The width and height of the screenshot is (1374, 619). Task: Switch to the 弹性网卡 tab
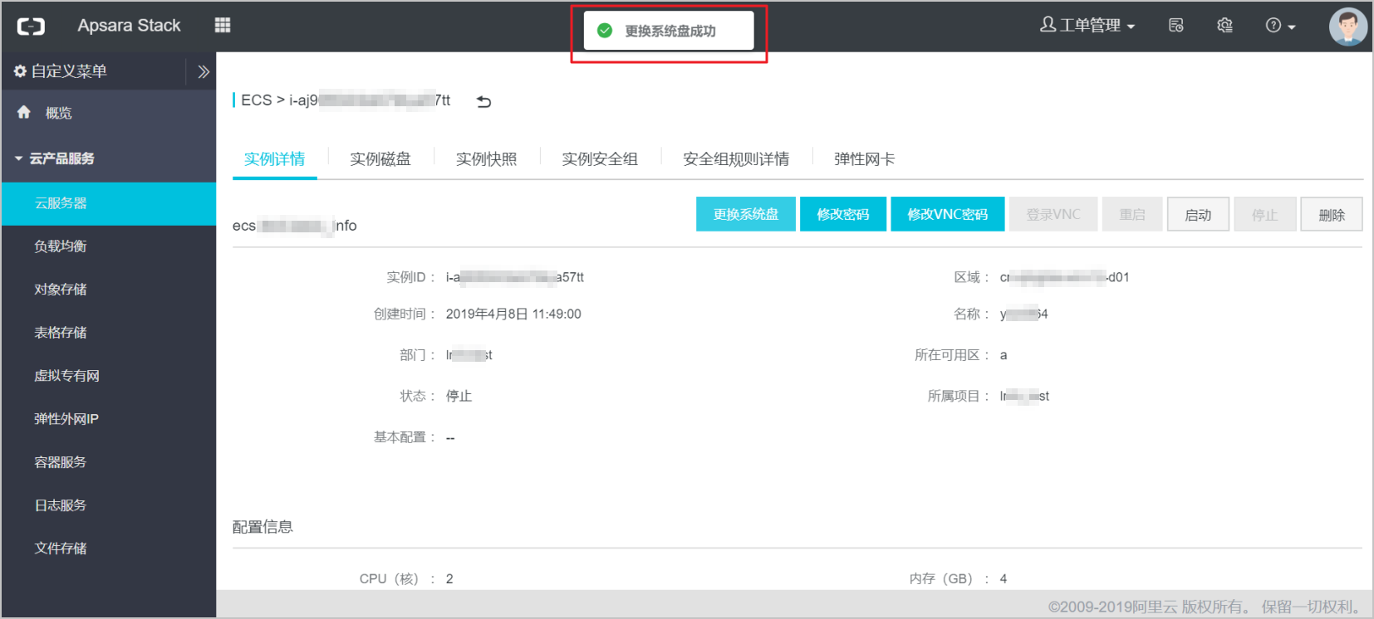[864, 158]
